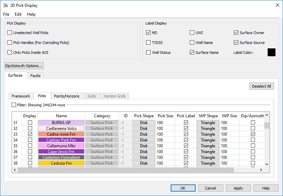Click the Cadna-owie Fm color name cell
This screenshot has height=196, width=283.
61,134
